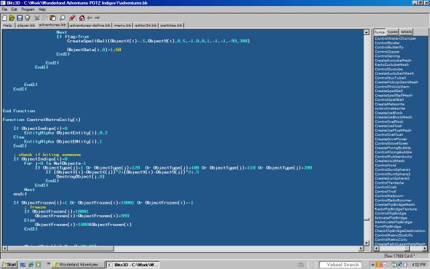Screen dimensions: 430x269
Task: Switch to the player.bb tab
Action: (x=26, y=25)
